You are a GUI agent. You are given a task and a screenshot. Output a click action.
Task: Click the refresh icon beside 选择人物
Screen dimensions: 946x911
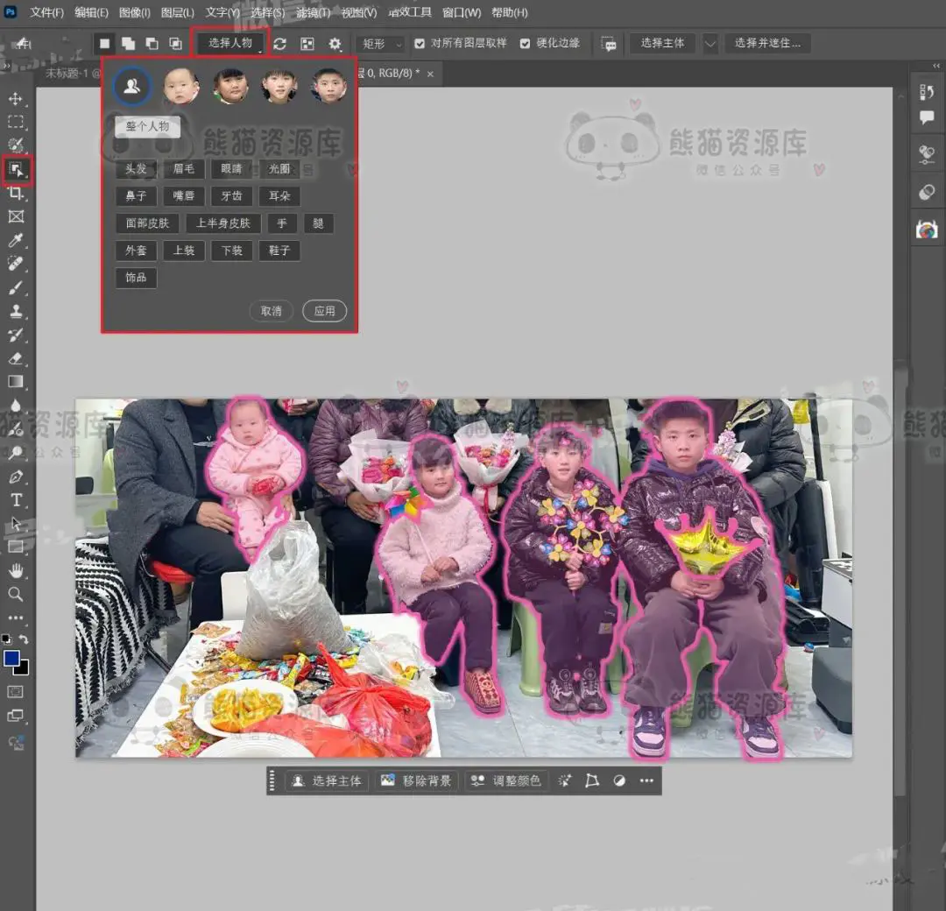[x=279, y=44]
